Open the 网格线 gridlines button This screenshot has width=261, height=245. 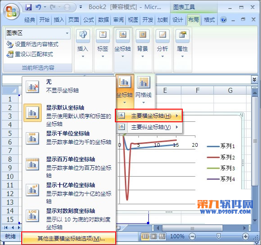[x=143, y=91]
